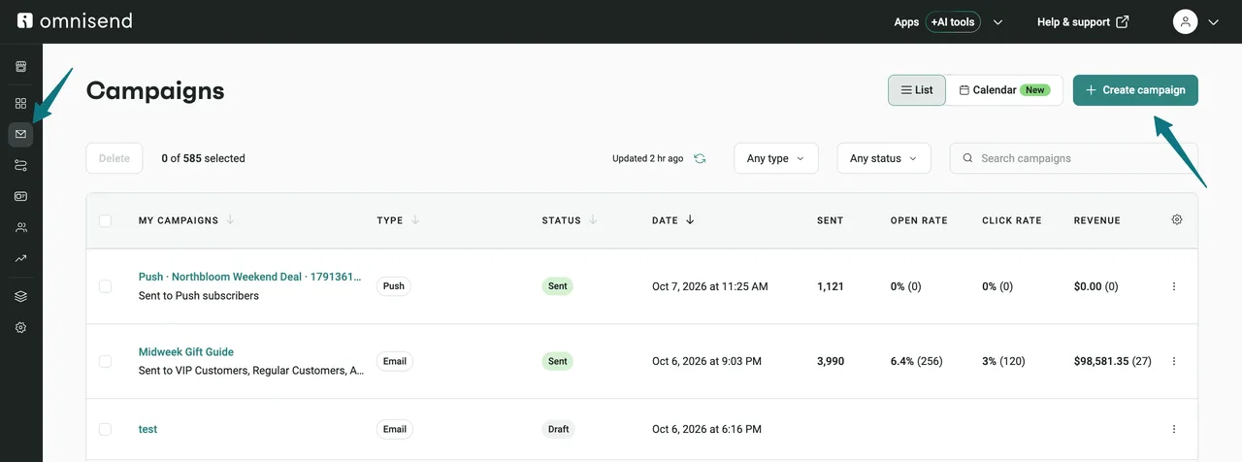Click the Open Rate column header
This screenshot has width=1242, height=462.
(919, 220)
